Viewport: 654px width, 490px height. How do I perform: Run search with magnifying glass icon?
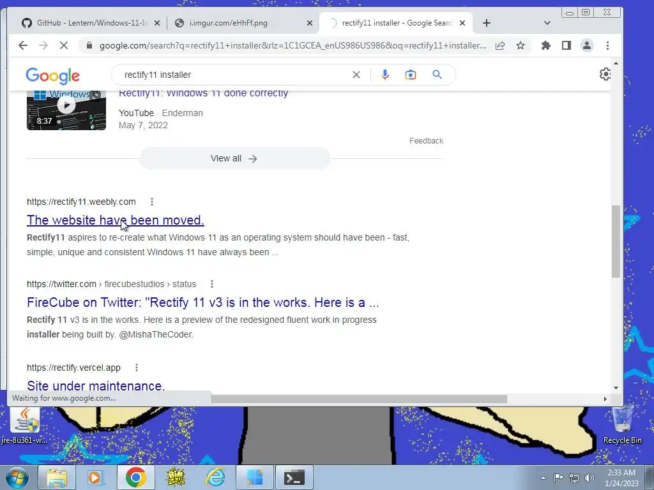tap(437, 75)
